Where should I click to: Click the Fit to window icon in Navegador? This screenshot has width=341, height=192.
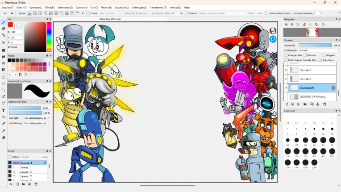tap(298, 25)
